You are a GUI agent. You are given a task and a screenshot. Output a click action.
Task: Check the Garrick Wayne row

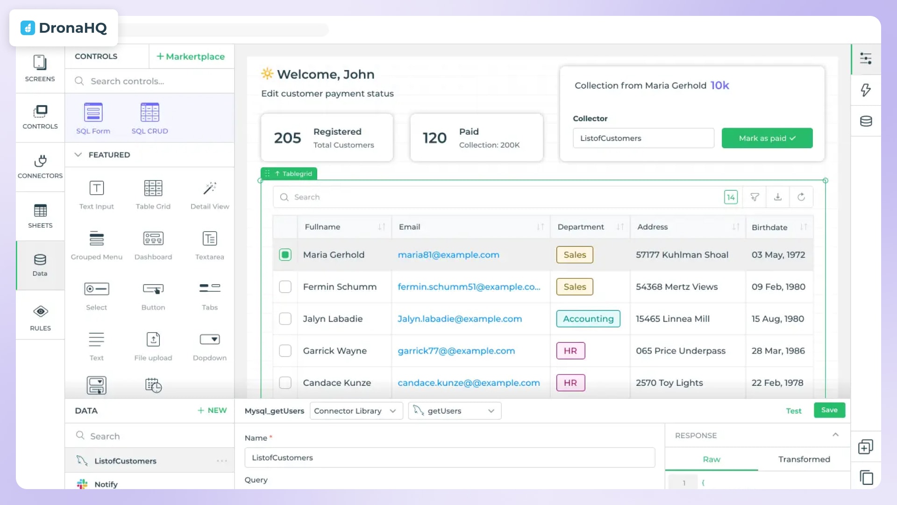[x=285, y=351]
